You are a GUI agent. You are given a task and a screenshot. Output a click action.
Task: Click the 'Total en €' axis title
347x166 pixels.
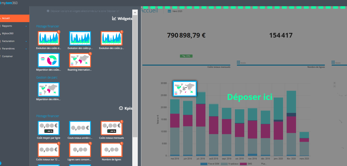point(158,120)
